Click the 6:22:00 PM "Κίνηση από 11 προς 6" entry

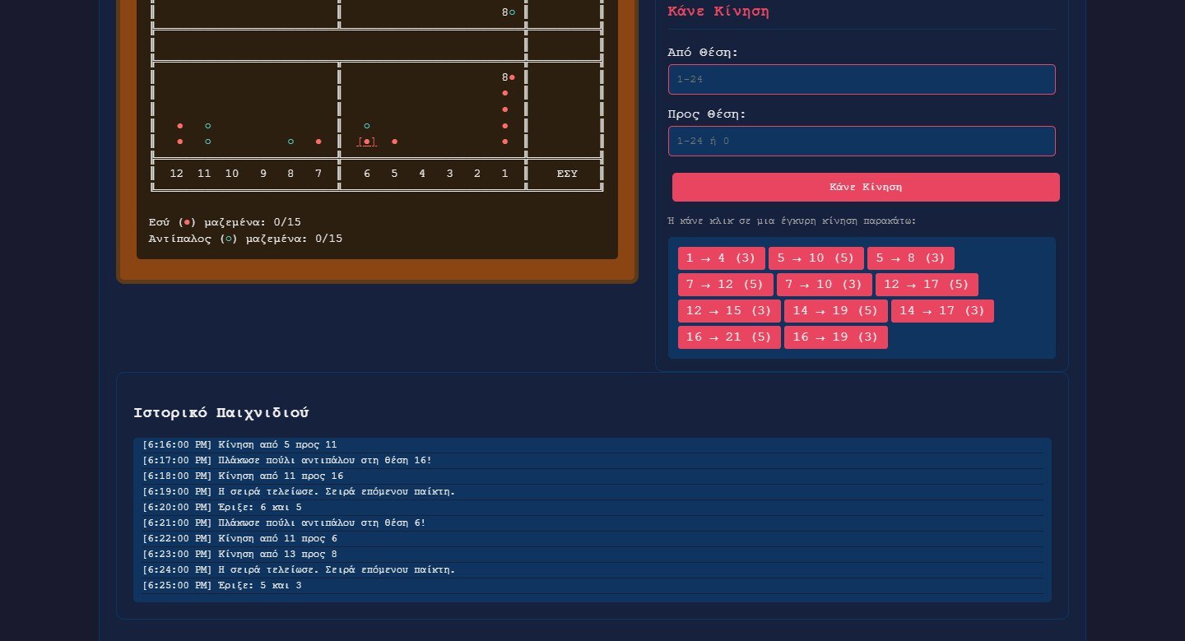[592, 539]
